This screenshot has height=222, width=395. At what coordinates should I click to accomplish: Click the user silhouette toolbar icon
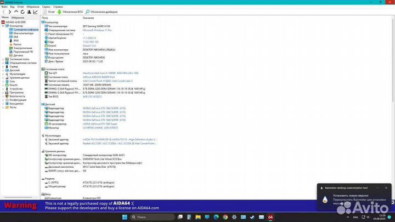[29, 12]
